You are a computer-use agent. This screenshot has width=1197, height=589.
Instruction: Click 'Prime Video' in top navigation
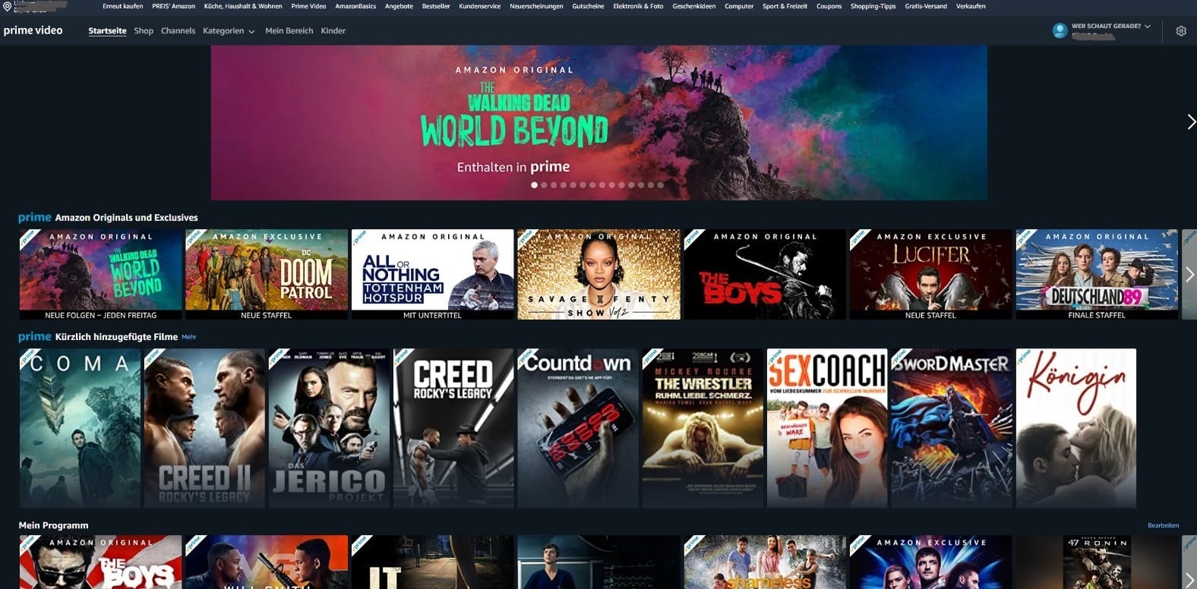click(308, 6)
